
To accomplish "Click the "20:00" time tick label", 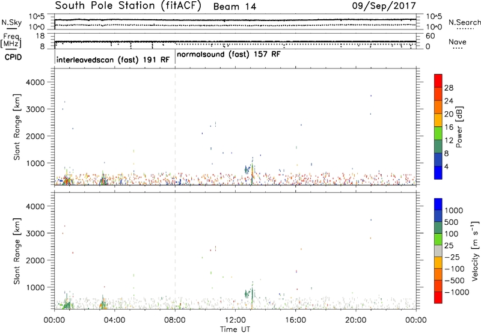I will click(x=356, y=320).
